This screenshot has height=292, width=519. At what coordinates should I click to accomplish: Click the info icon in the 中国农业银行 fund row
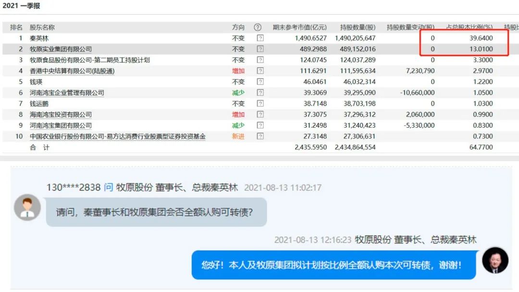click(260, 136)
